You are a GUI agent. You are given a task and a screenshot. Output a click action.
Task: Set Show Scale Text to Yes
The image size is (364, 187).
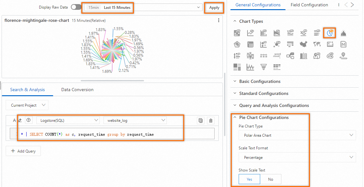point(249,179)
